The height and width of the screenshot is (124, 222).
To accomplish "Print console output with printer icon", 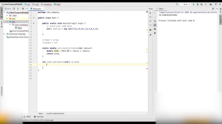I will 155,29.
